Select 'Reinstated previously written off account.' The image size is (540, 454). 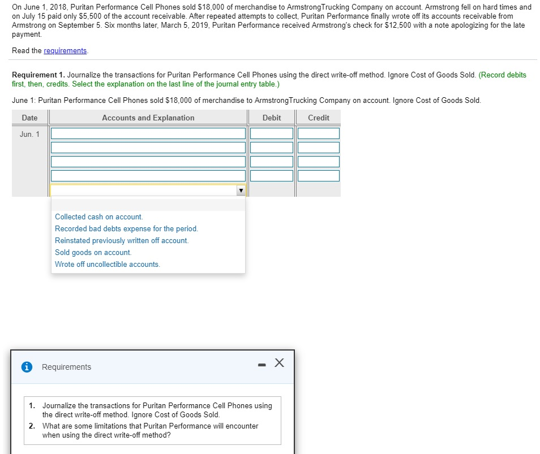point(122,240)
